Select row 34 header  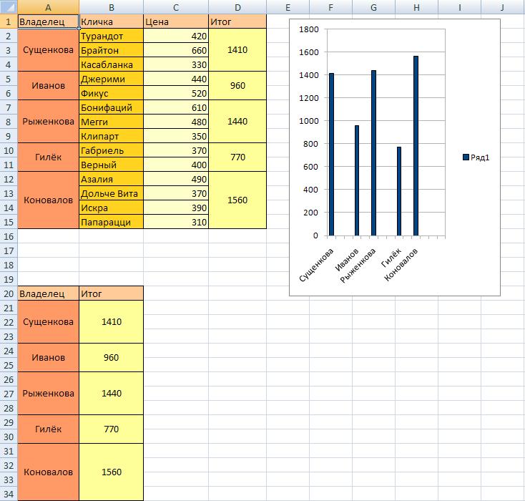point(9,494)
